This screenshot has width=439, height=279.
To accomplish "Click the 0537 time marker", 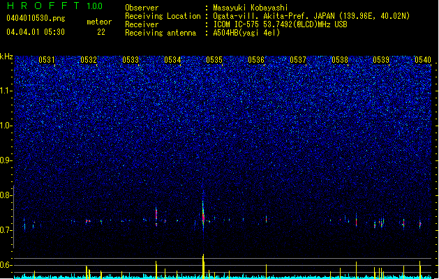I will [x=298, y=59].
